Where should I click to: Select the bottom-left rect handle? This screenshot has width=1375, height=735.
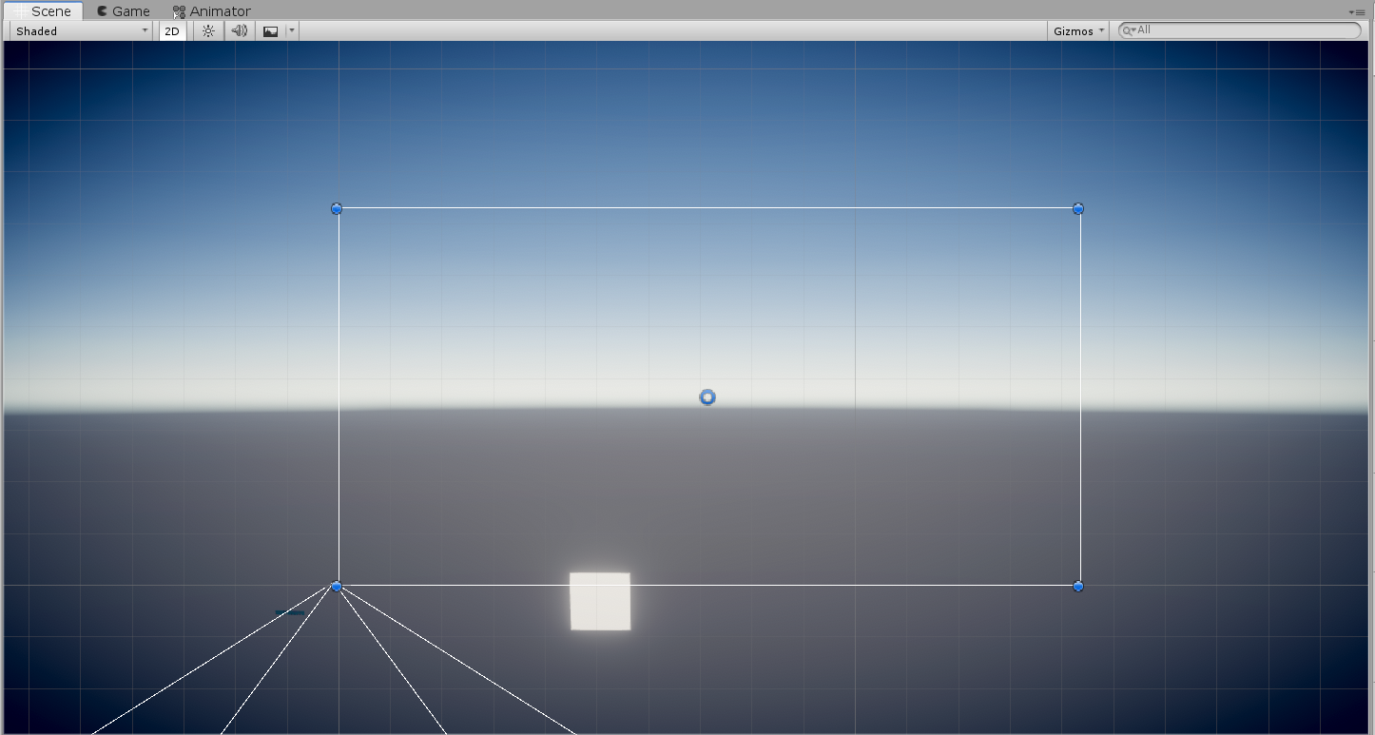(337, 586)
